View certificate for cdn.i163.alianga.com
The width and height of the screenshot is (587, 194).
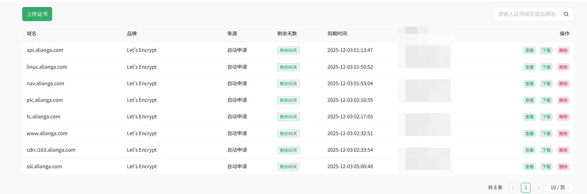point(529,150)
